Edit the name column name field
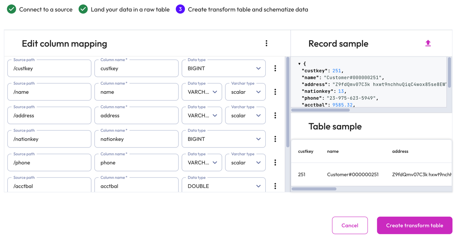The height and width of the screenshot is (238, 456). pos(136,92)
